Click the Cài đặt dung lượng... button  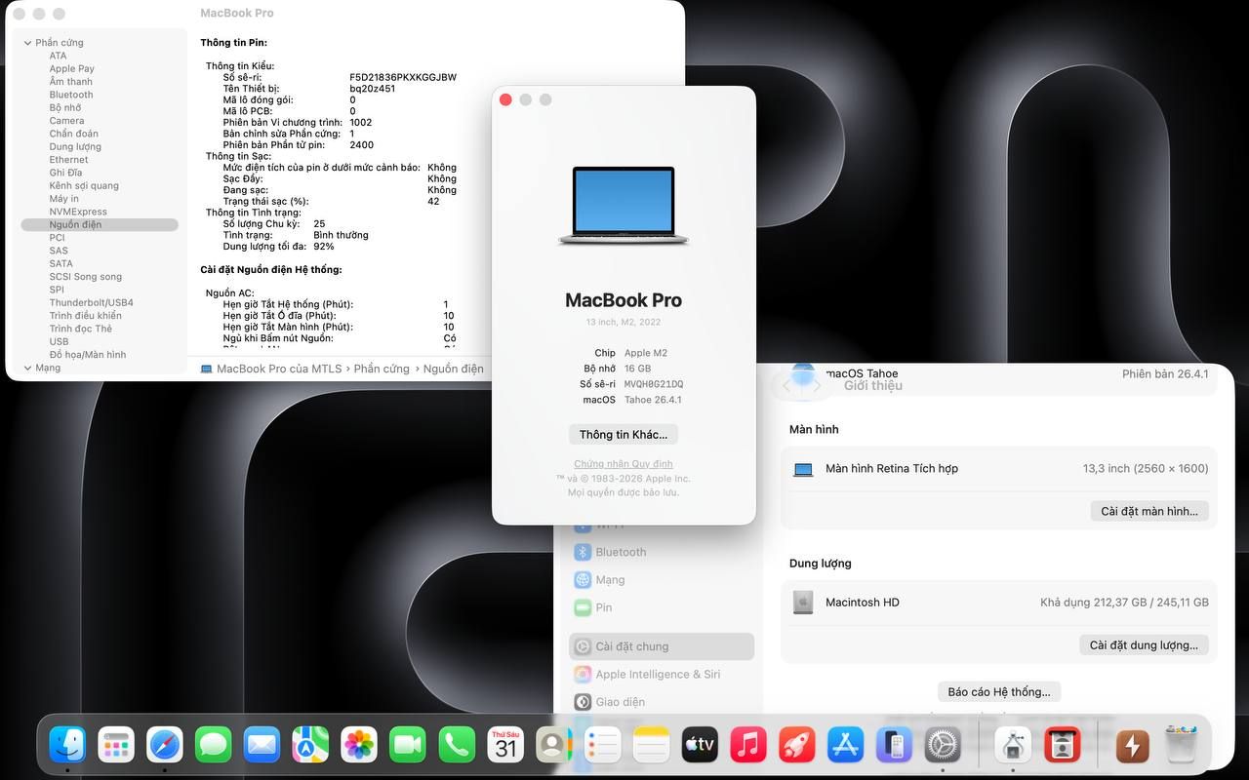pyautogui.click(x=1144, y=644)
